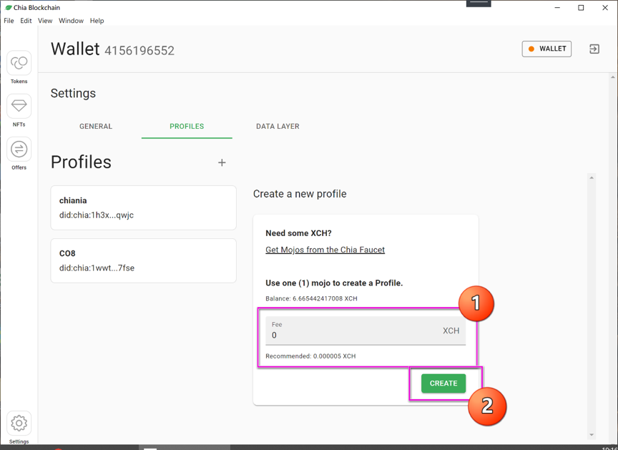Click the inner panel scrollbar up arrow
Screen dimensions: 618x450
coord(592,177)
